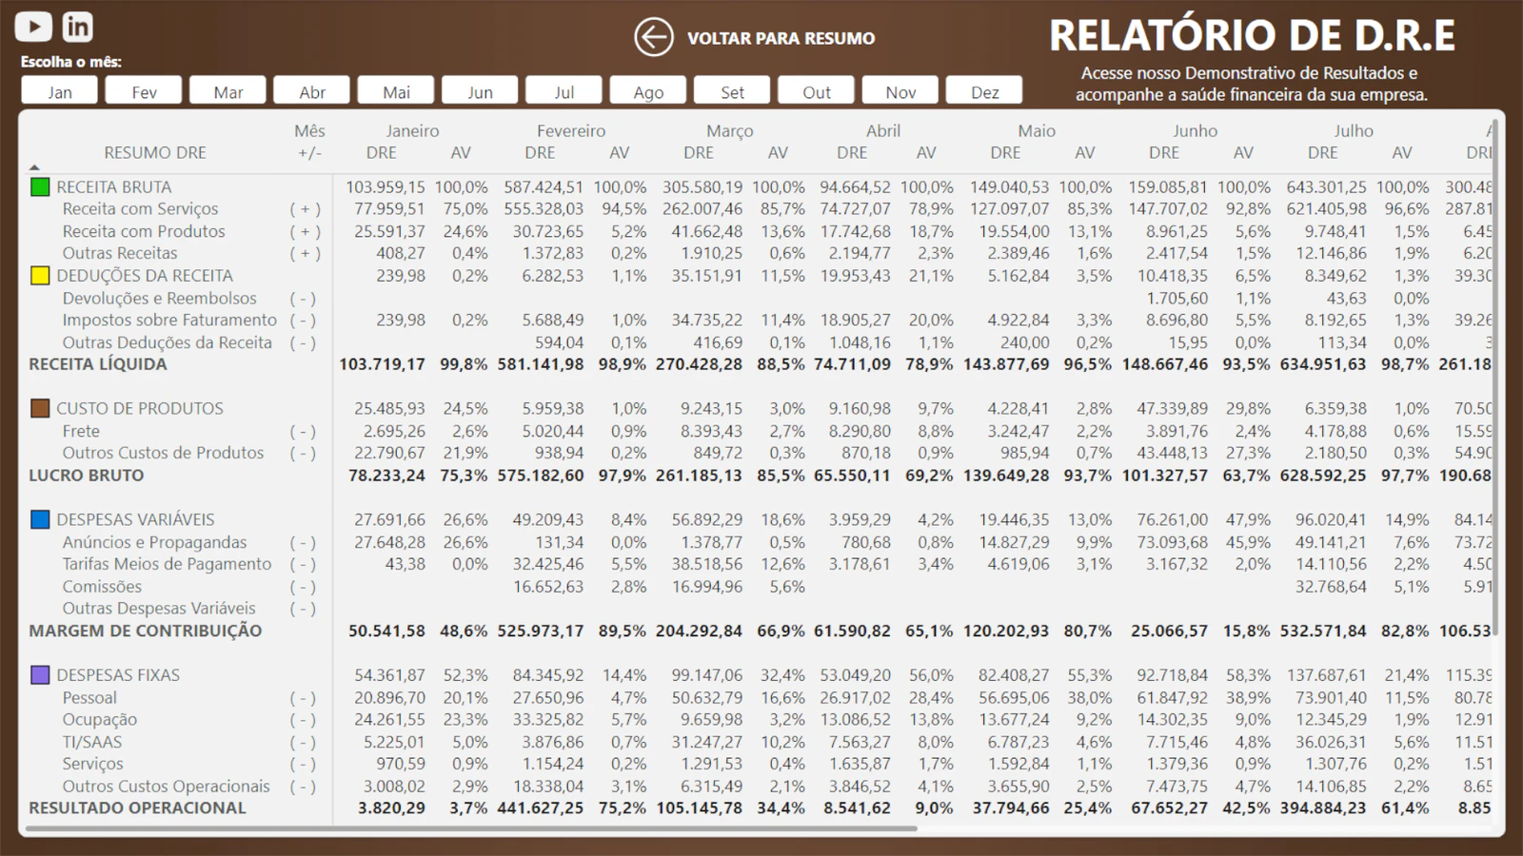
Task: Filter the report by Jul
Action: (x=564, y=92)
